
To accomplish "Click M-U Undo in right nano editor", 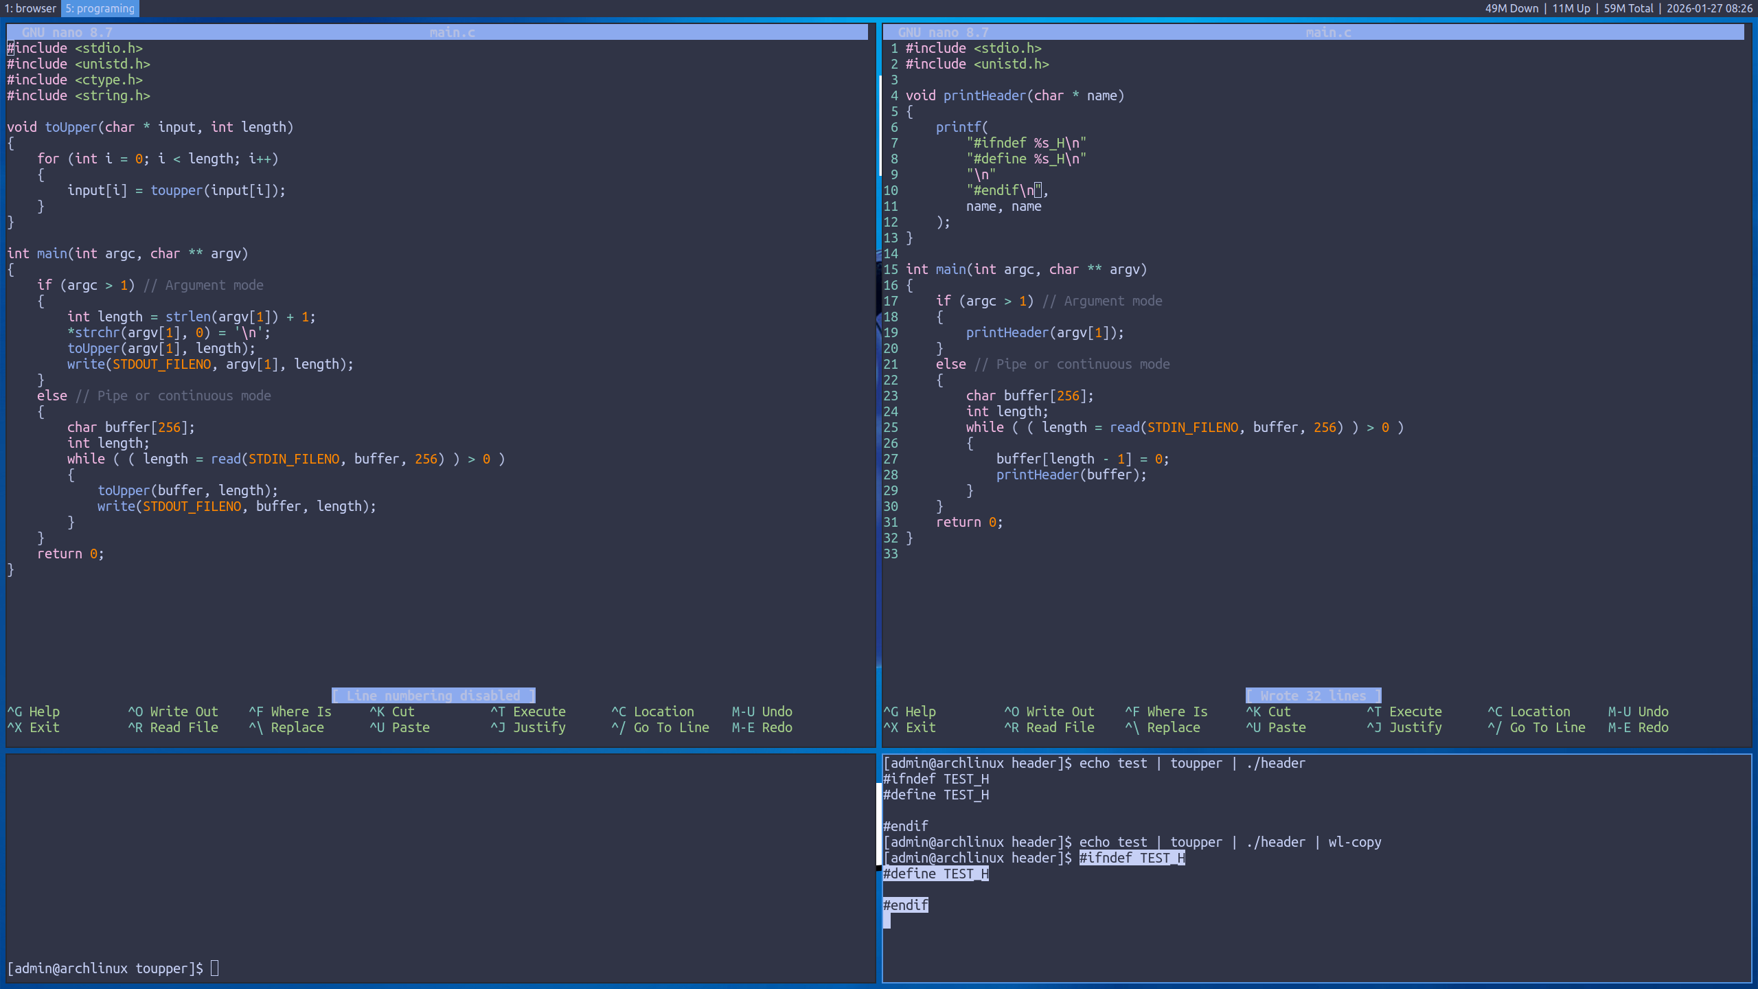I will click(x=1638, y=712).
